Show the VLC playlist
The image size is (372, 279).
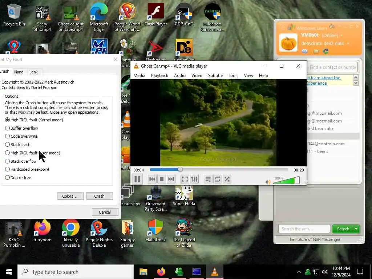point(208,179)
